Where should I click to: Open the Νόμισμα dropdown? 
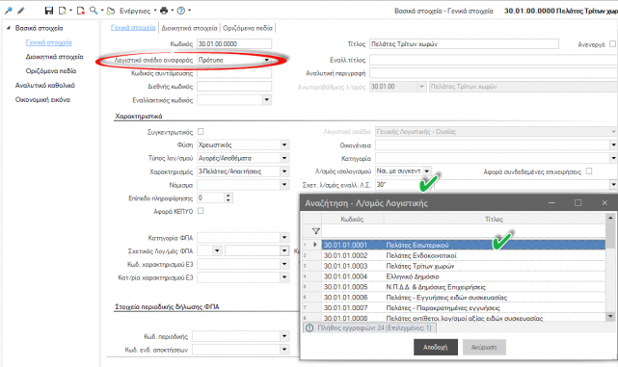(284, 184)
